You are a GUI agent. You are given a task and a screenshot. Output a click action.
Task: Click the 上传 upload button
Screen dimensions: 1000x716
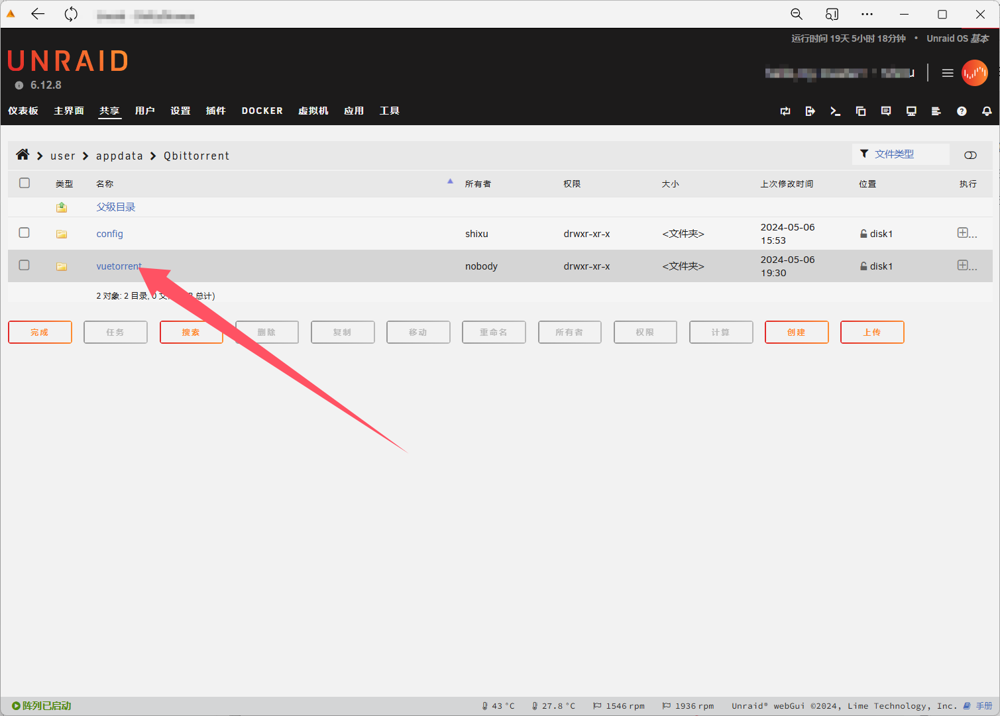click(871, 332)
